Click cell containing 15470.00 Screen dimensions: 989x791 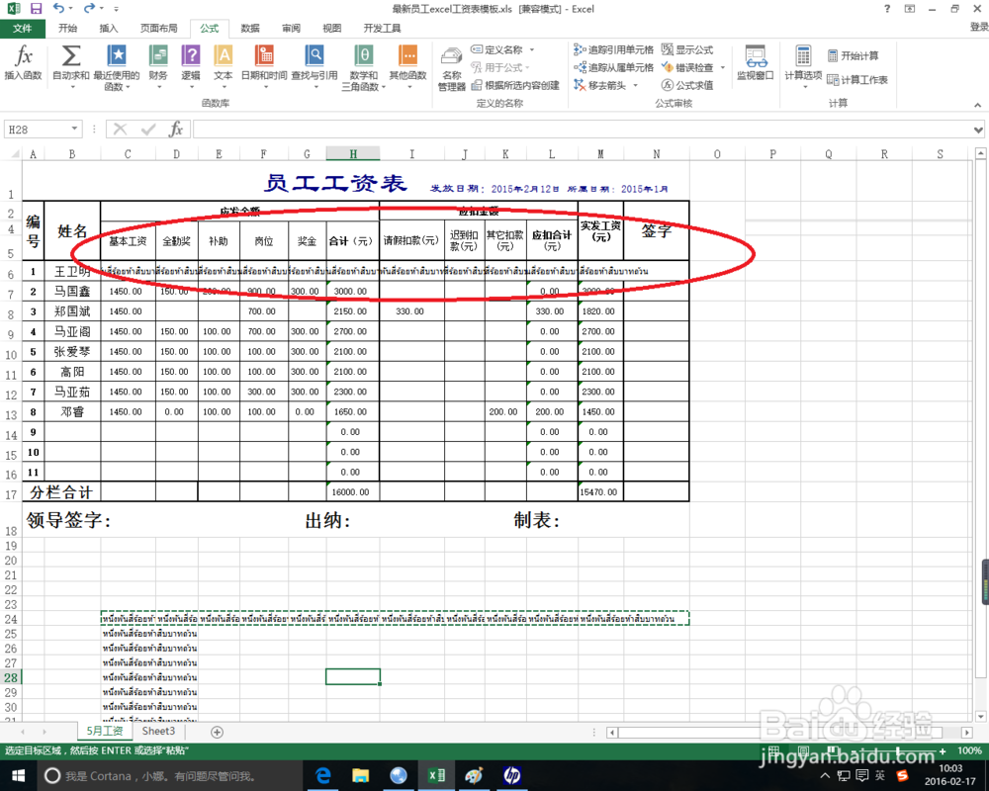tap(600, 491)
